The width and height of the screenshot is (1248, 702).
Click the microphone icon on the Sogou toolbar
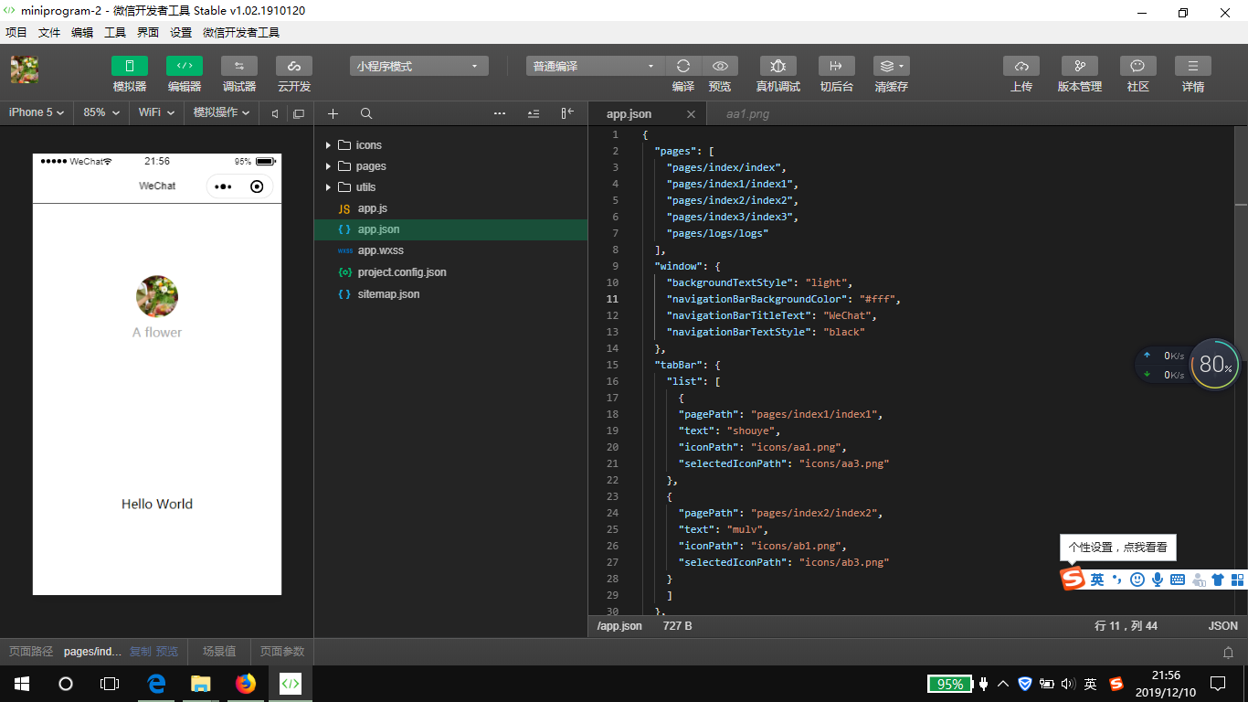coord(1158,580)
